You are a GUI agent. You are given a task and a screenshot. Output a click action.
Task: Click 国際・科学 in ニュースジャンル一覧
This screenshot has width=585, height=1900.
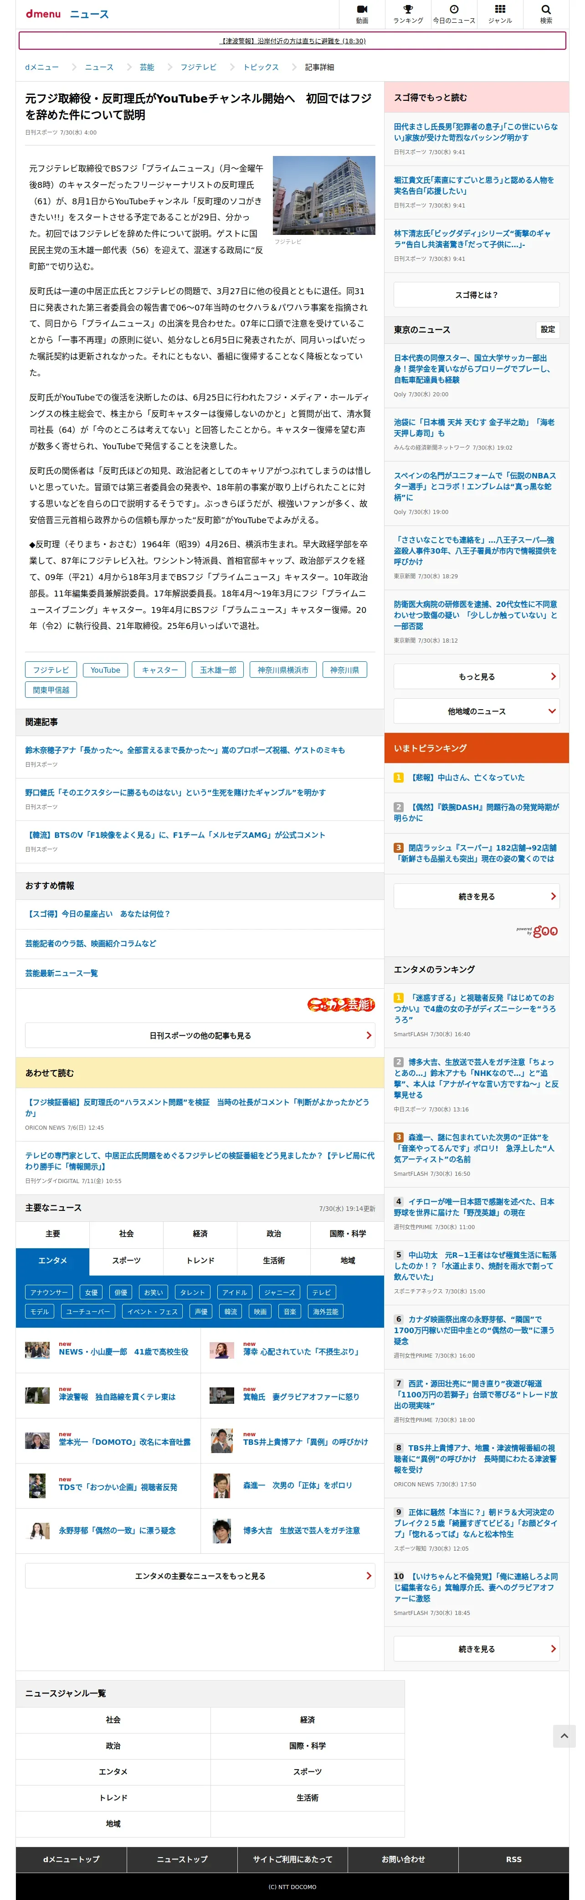[307, 1746]
